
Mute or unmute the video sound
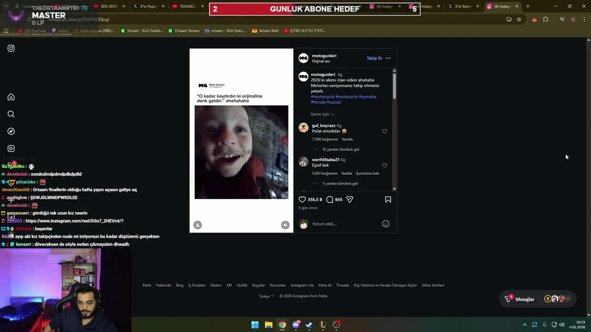[x=285, y=225]
